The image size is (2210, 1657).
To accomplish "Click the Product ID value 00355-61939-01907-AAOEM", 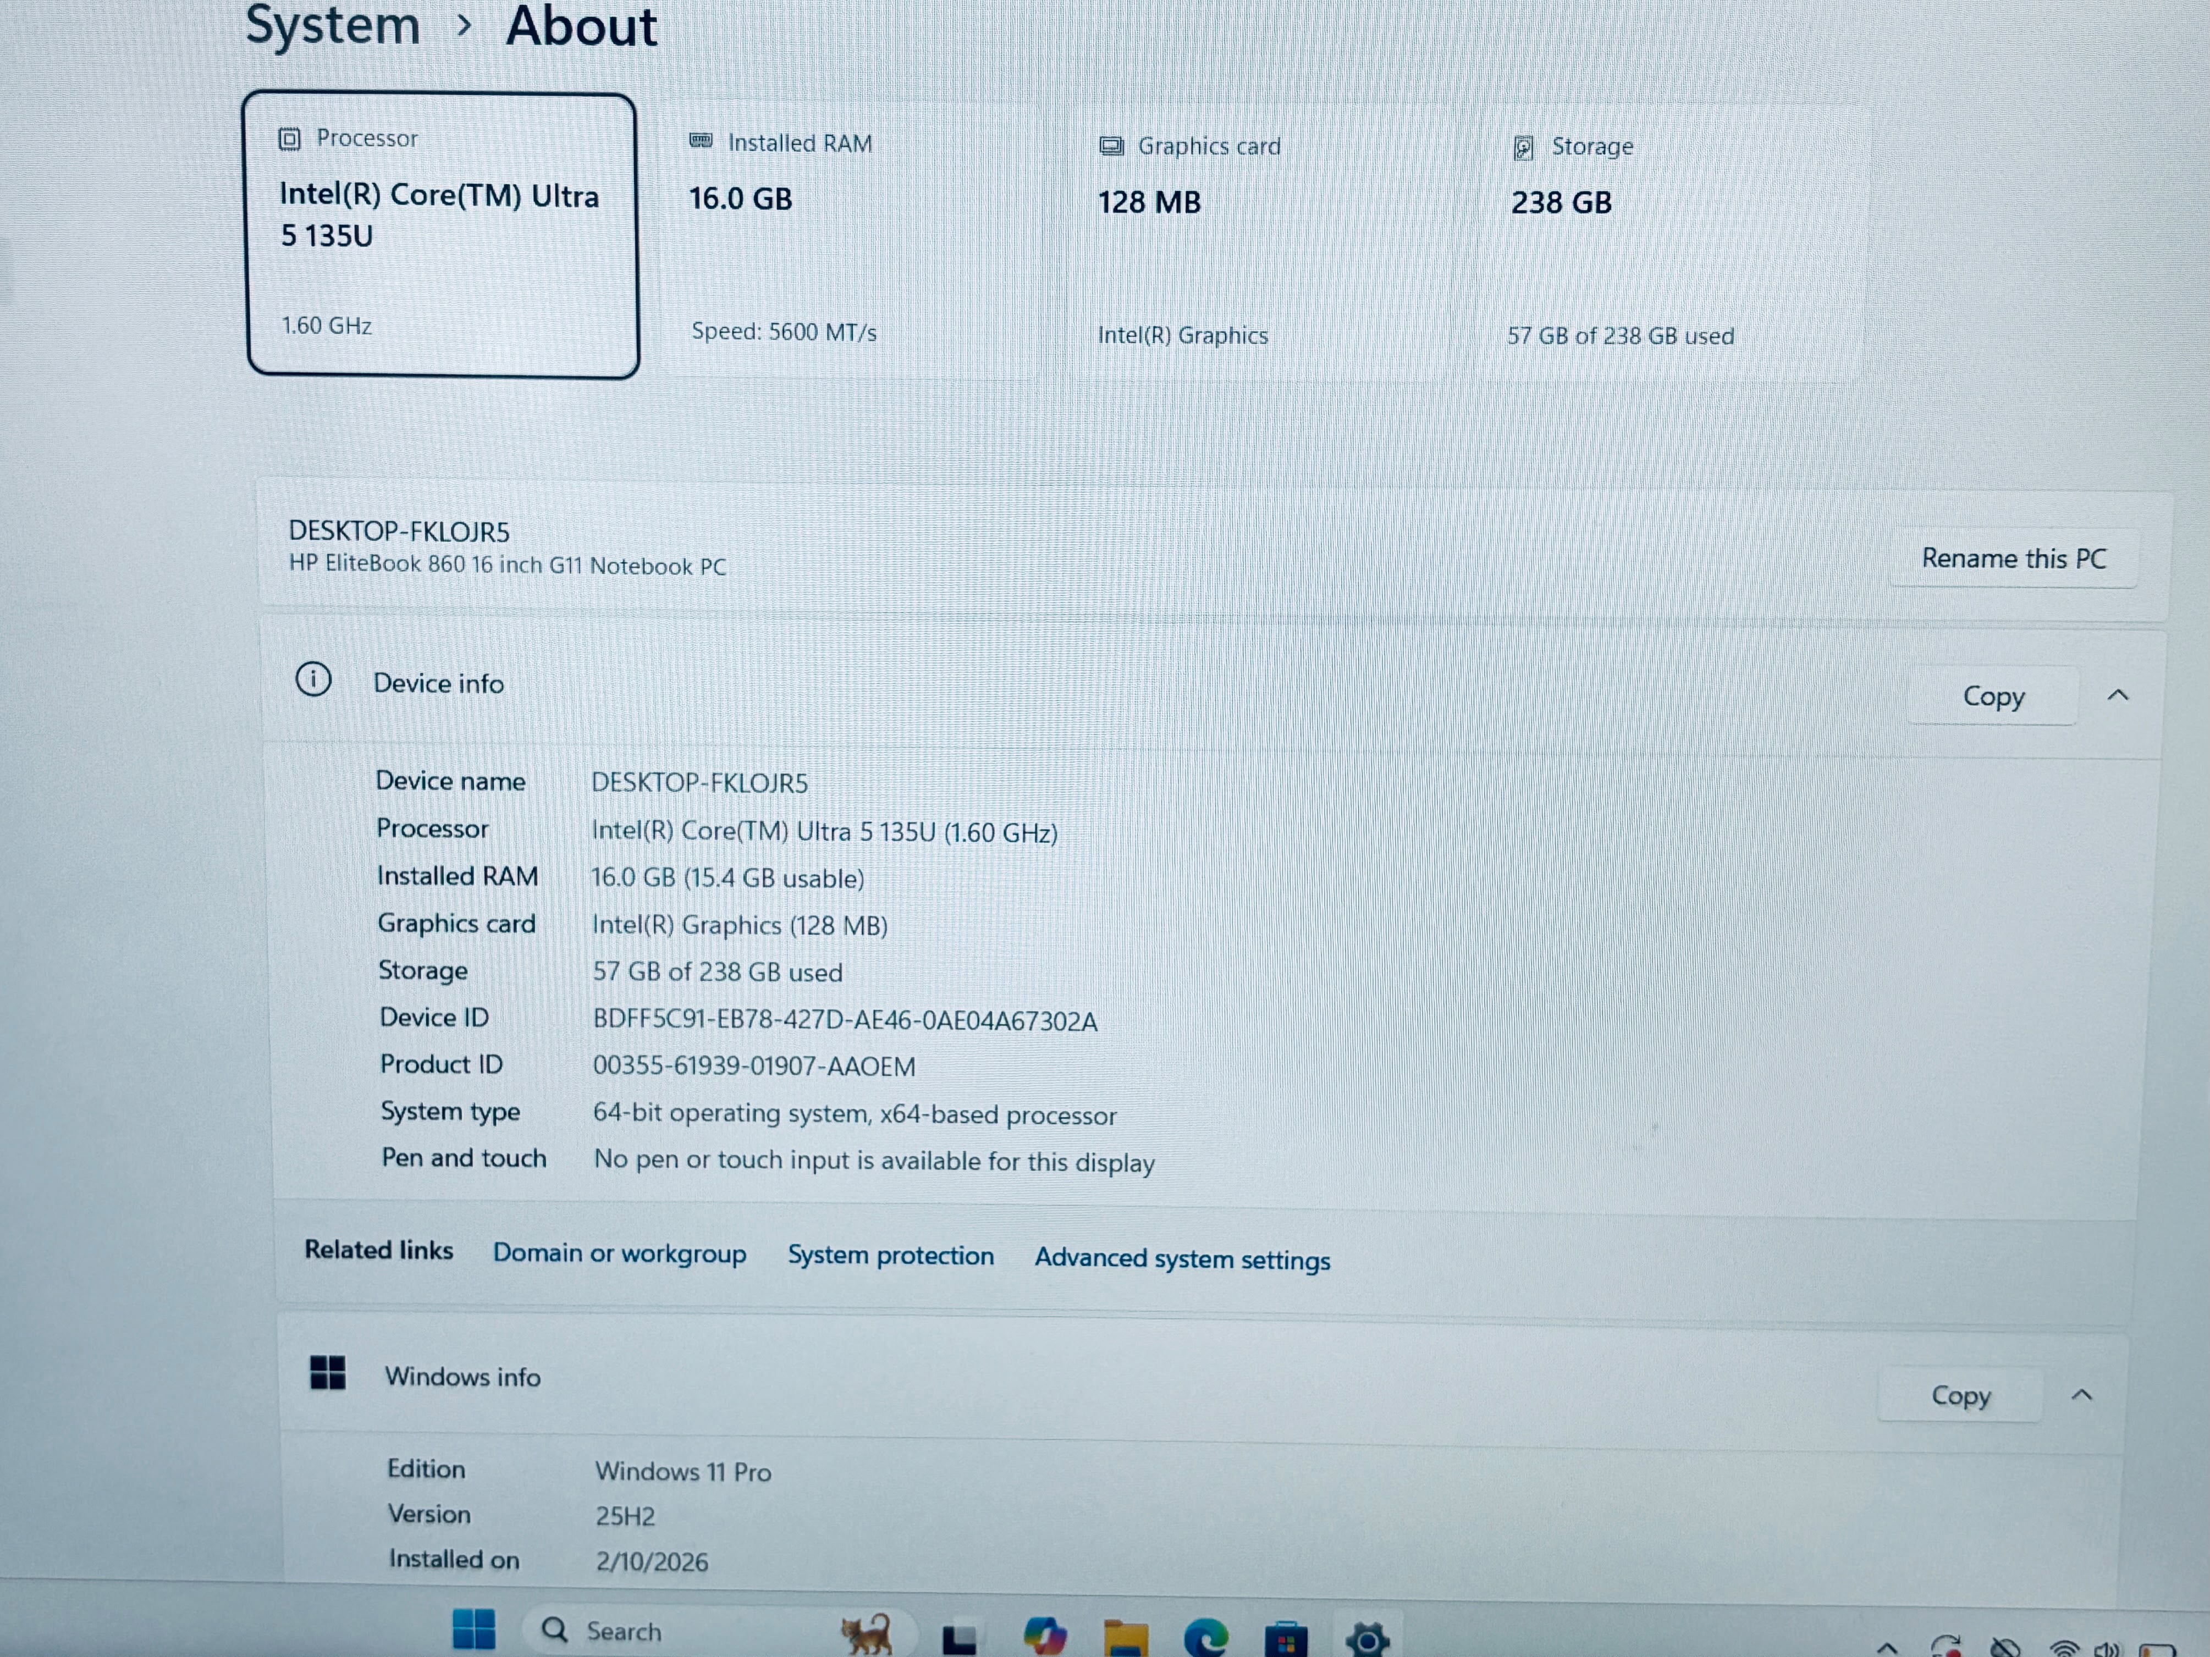I will click(754, 1065).
